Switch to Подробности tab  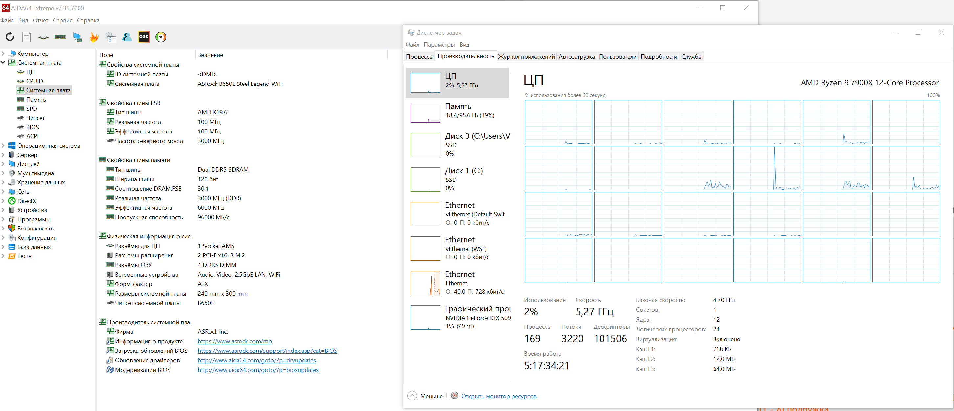pyautogui.click(x=658, y=56)
